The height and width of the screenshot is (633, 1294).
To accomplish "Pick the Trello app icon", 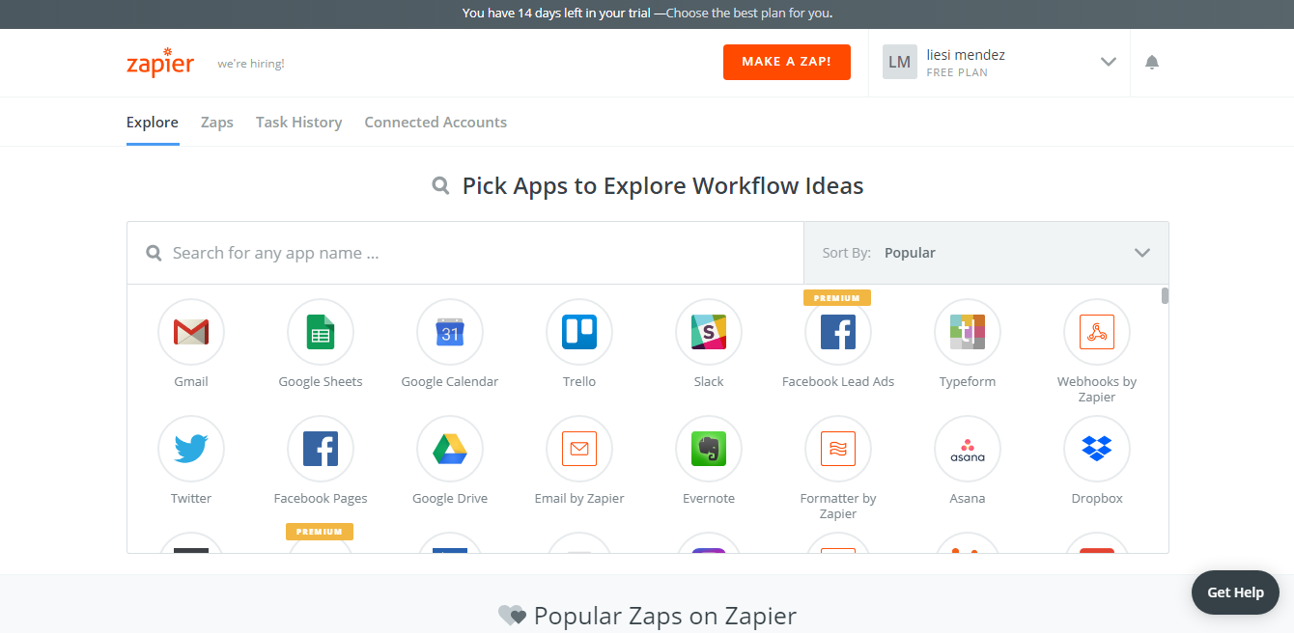I will click(579, 332).
